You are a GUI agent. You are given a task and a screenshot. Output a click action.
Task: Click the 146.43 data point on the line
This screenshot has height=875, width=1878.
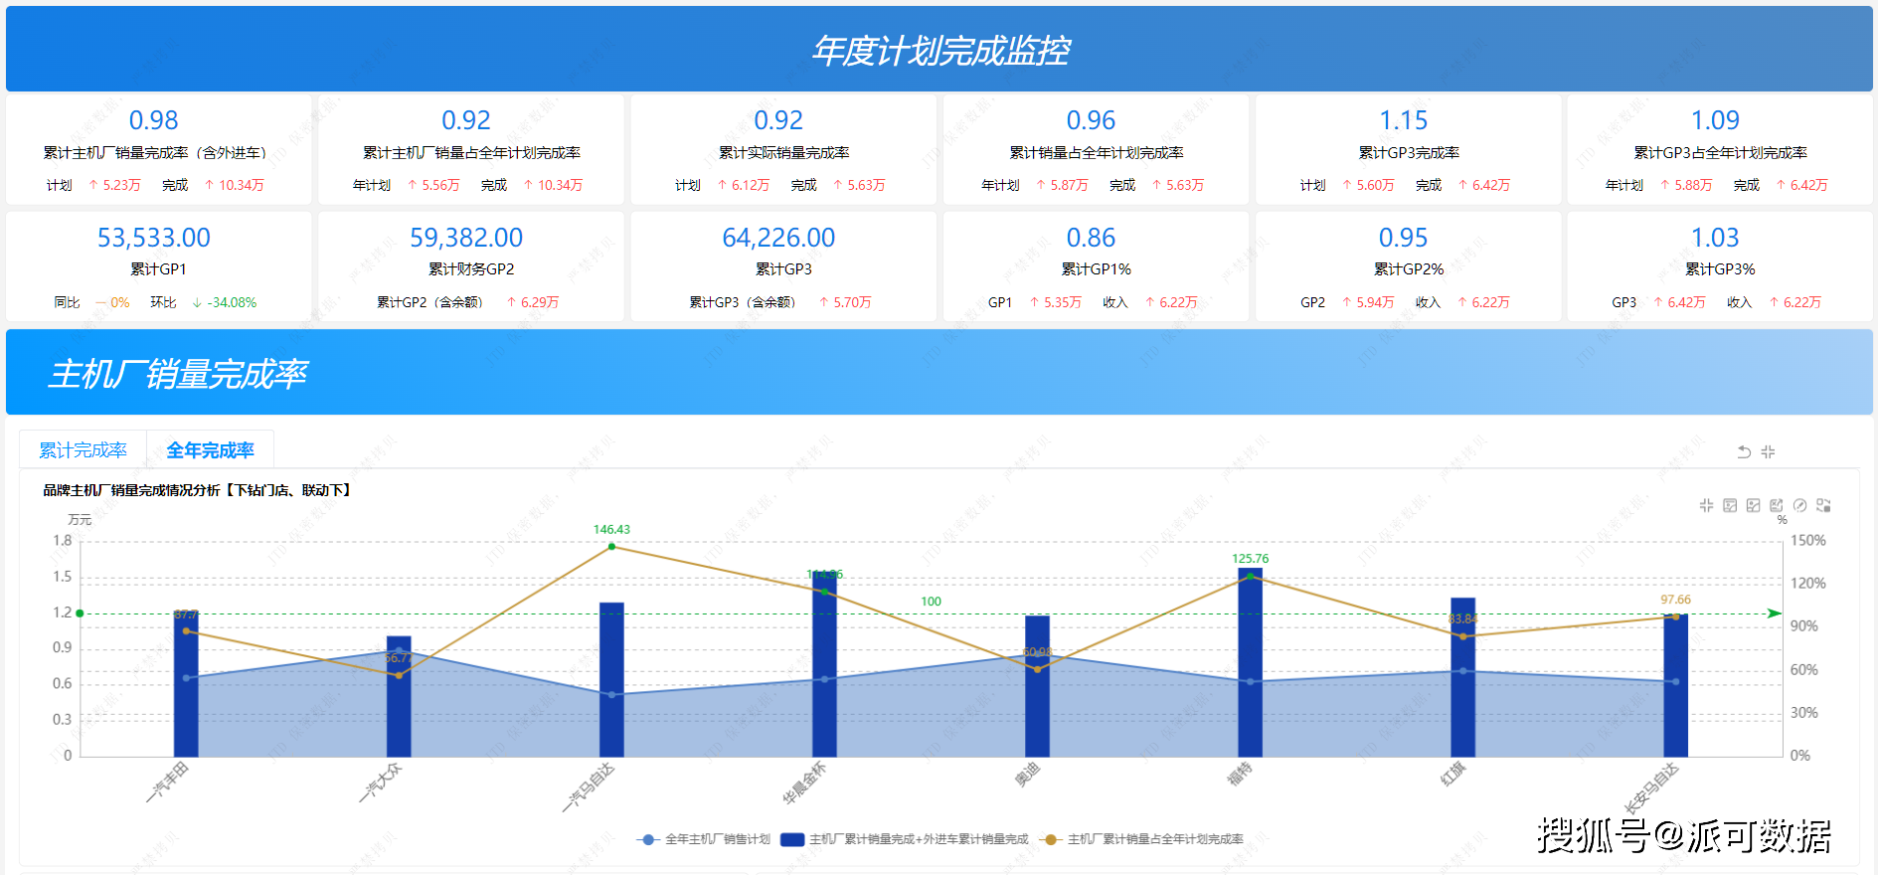point(611,546)
